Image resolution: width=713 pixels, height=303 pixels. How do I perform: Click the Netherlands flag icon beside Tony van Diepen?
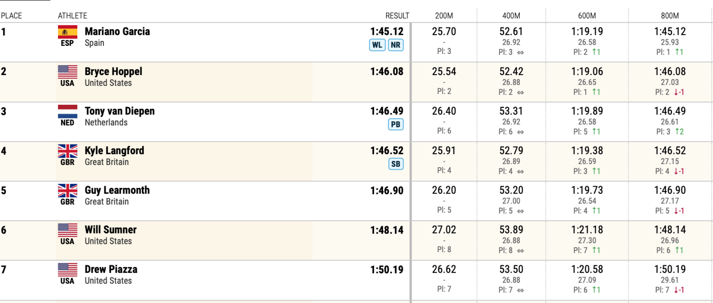click(68, 111)
